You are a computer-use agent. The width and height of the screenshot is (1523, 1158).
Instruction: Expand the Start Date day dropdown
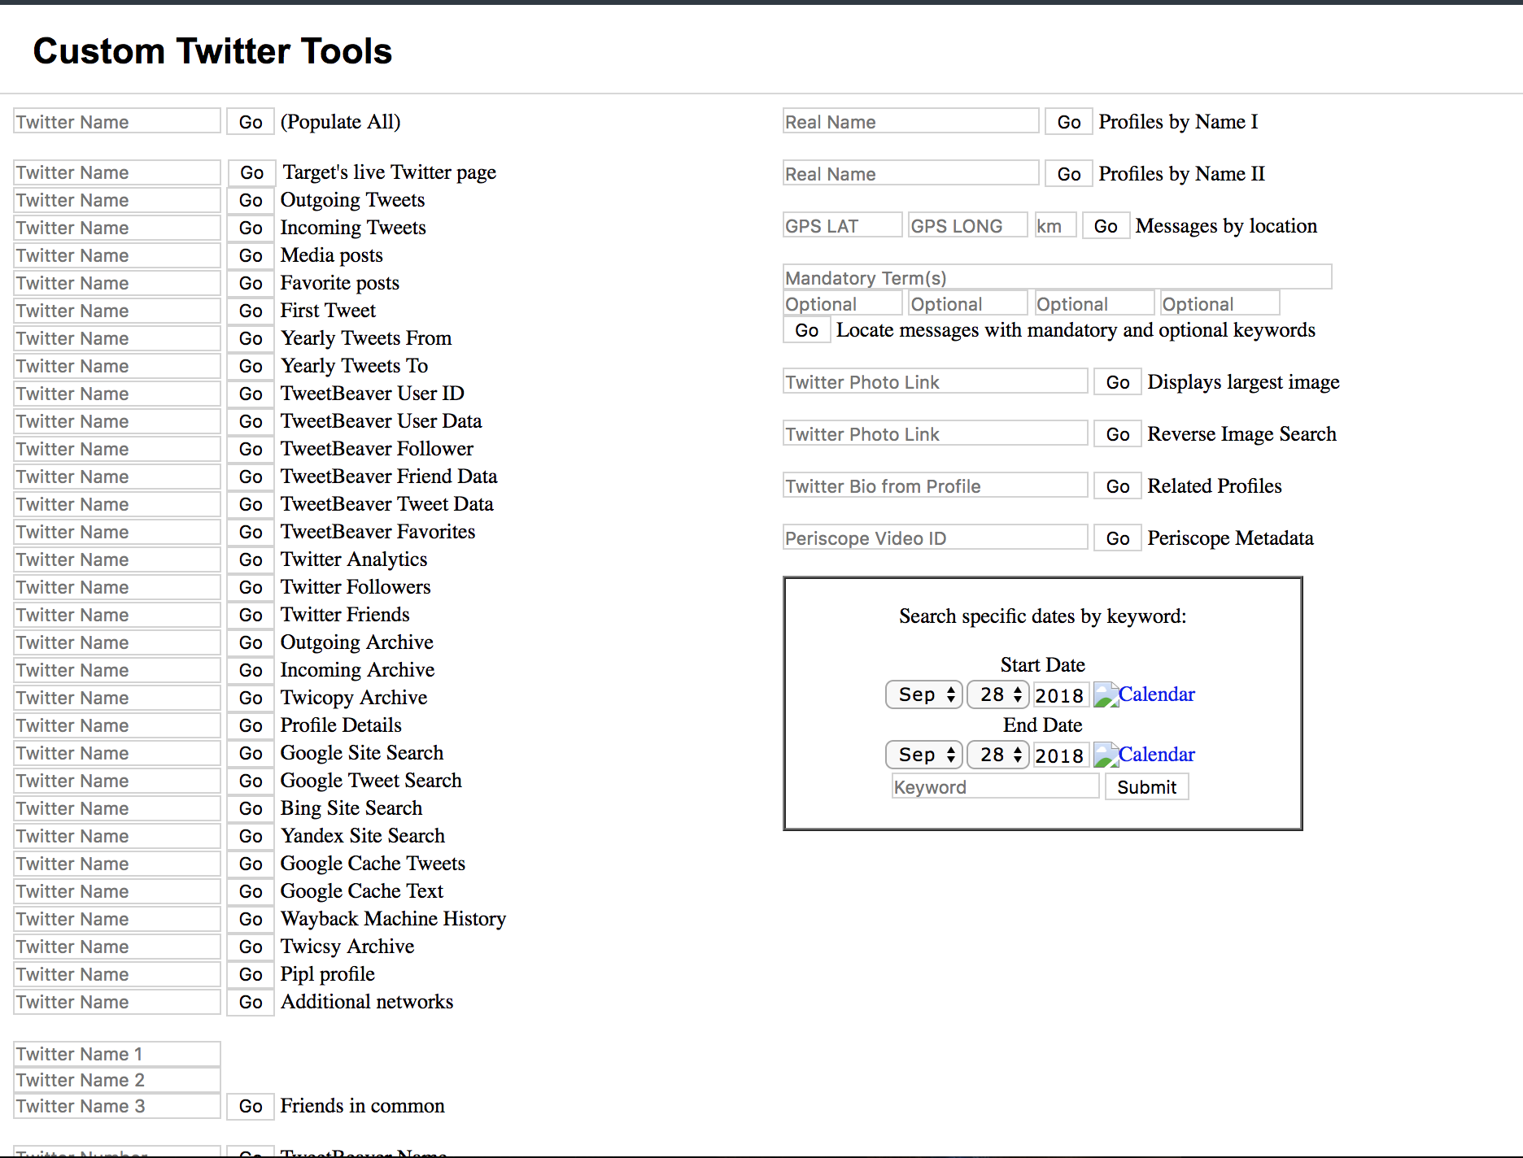coord(998,695)
